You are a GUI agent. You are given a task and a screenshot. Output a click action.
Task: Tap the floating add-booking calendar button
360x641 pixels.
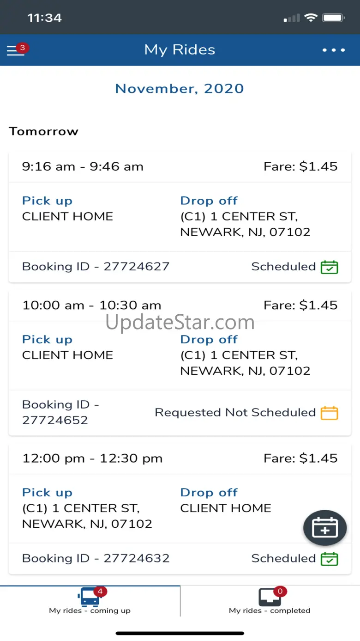pos(325,528)
